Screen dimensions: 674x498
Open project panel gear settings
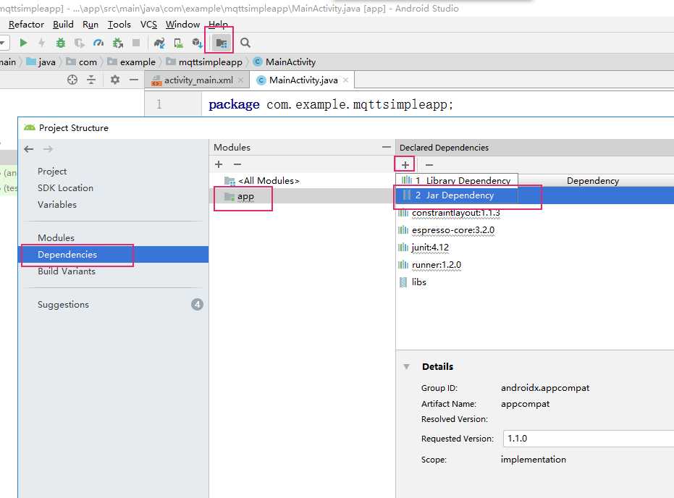coord(115,80)
